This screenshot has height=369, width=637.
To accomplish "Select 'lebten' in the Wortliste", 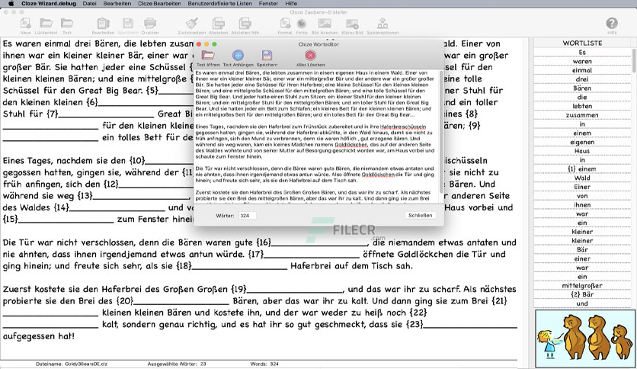I will tap(582, 106).
